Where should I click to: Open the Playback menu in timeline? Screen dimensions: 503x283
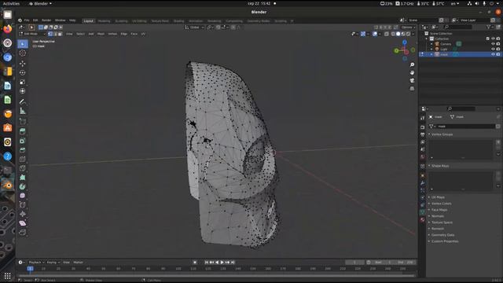36,263
